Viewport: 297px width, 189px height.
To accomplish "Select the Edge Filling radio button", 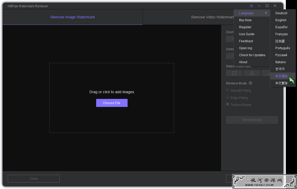I will (x=228, y=97).
